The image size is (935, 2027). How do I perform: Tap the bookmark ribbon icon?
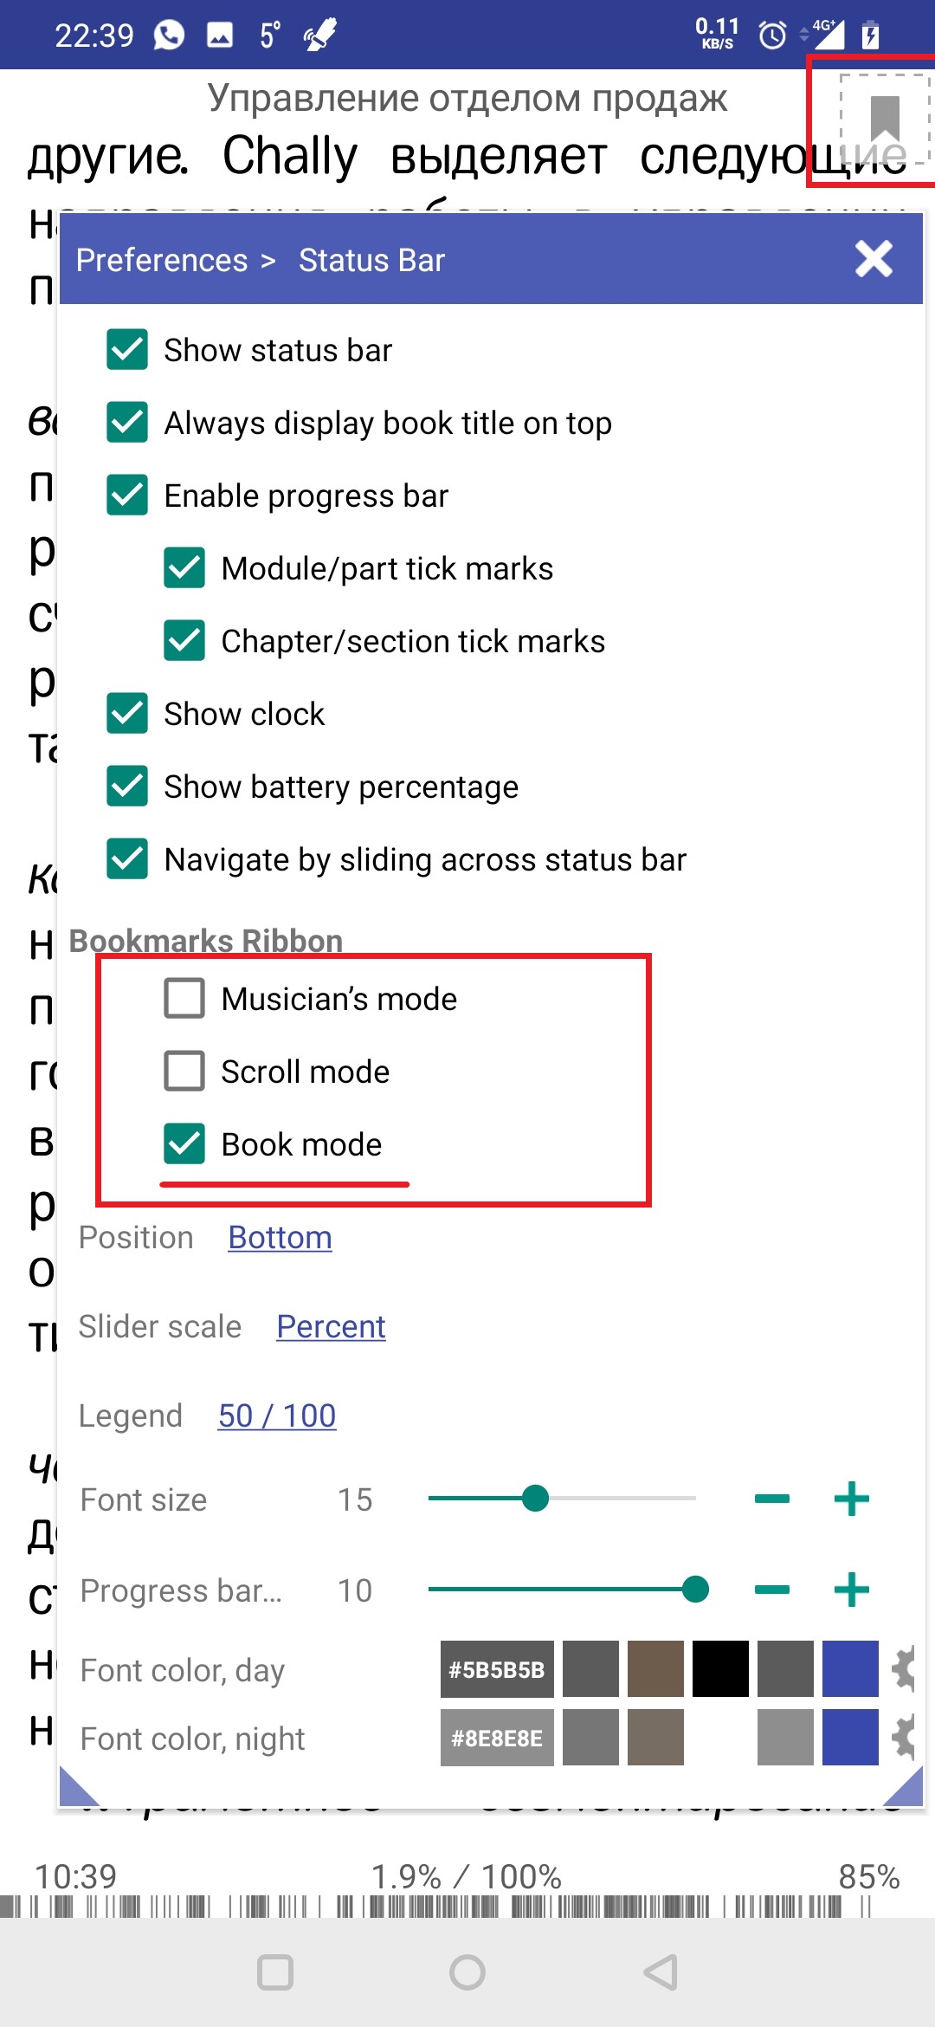[x=884, y=118]
